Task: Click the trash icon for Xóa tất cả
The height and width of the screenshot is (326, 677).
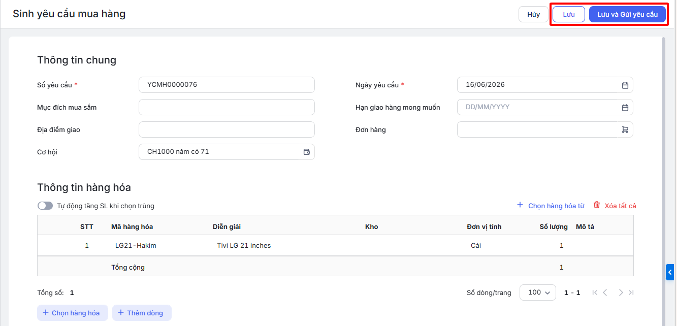Action: click(597, 205)
